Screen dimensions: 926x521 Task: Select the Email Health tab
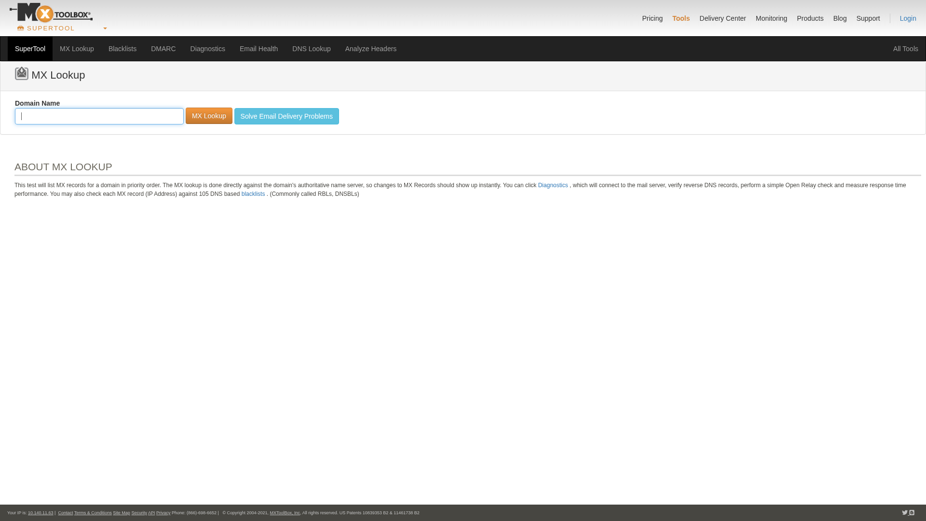click(259, 48)
